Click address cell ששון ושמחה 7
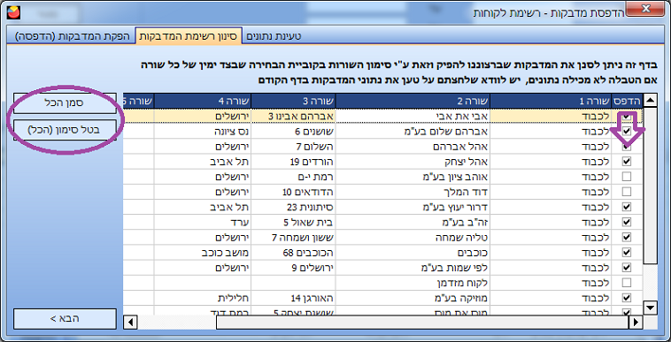This screenshot has width=671, height=342. [294, 238]
